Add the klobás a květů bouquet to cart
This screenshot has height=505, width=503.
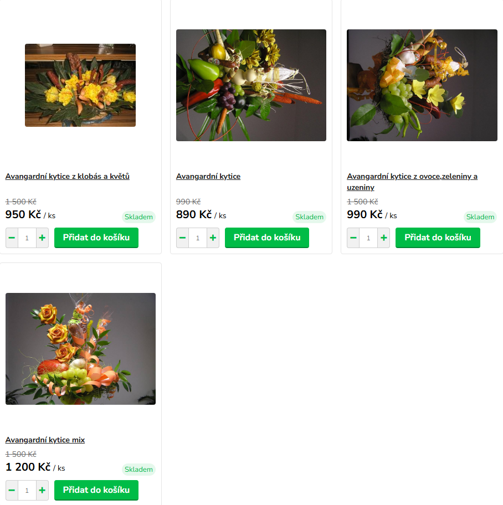96,238
